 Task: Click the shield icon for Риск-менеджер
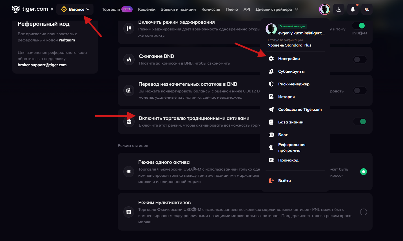(271, 84)
